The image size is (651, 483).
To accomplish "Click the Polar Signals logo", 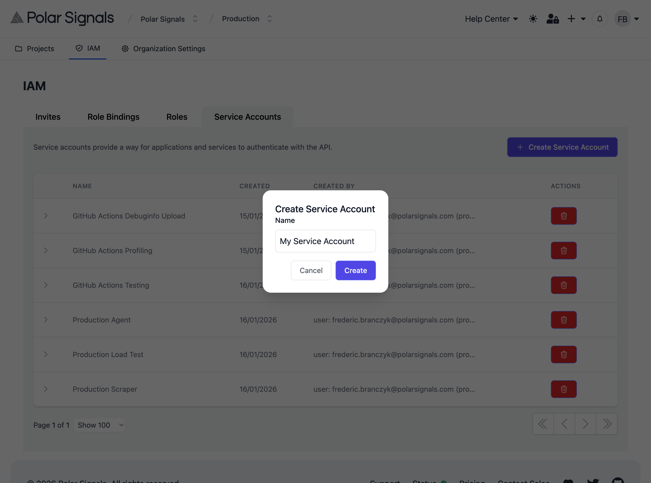I will 62,18.
